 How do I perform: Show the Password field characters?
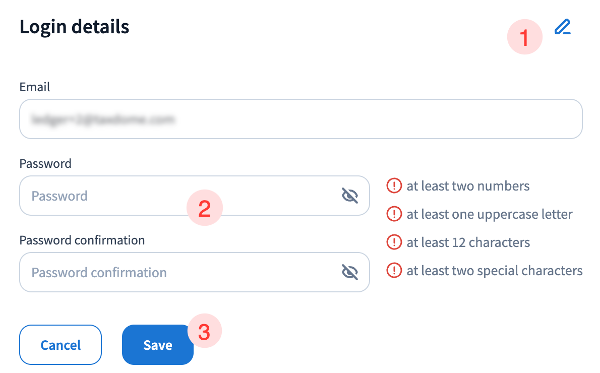pyautogui.click(x=350, y=196)
